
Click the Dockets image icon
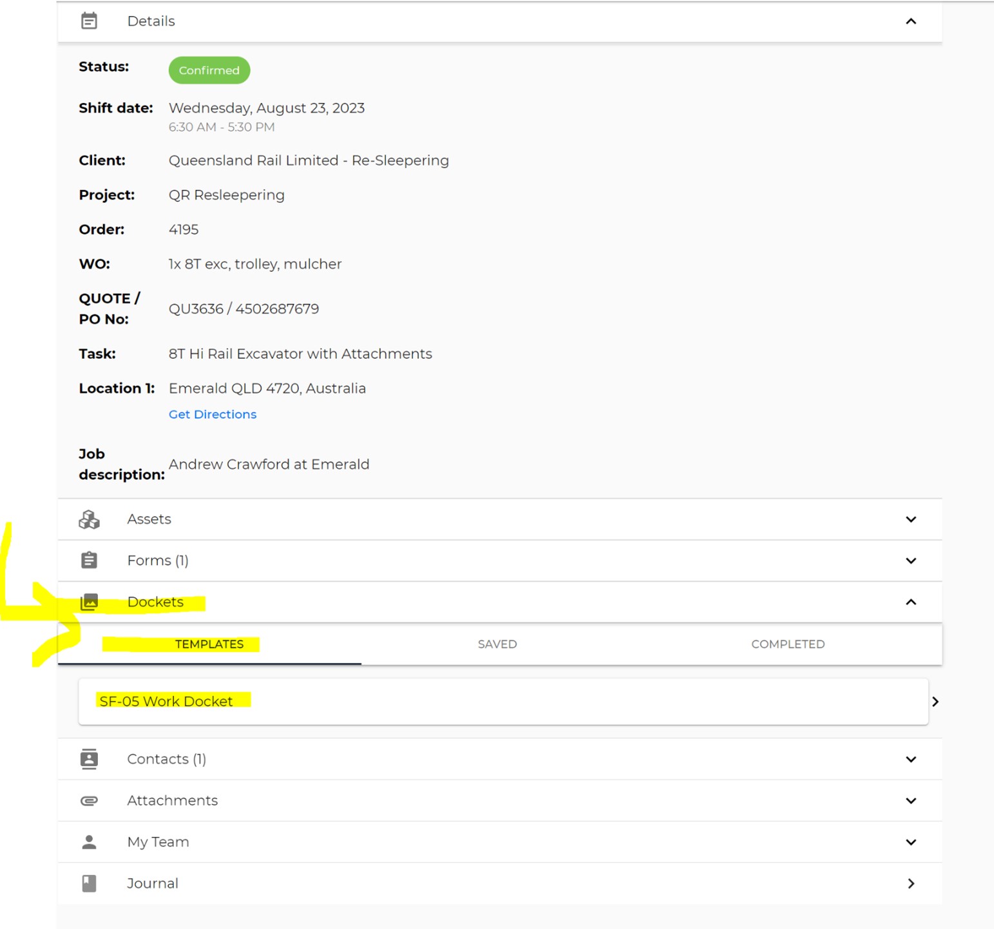tap(89, 602)
